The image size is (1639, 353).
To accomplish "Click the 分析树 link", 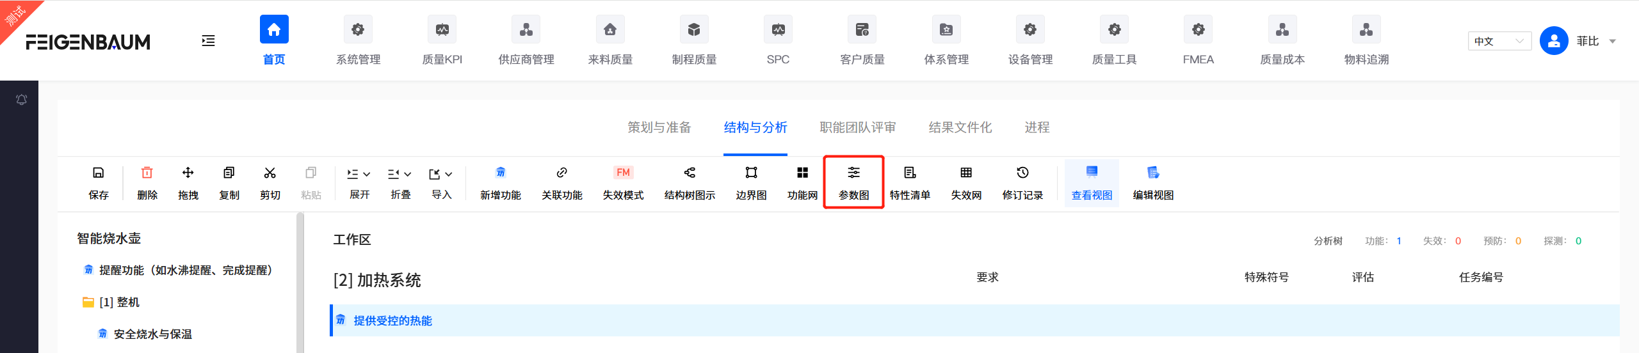I will click(x=1328, y=241).
